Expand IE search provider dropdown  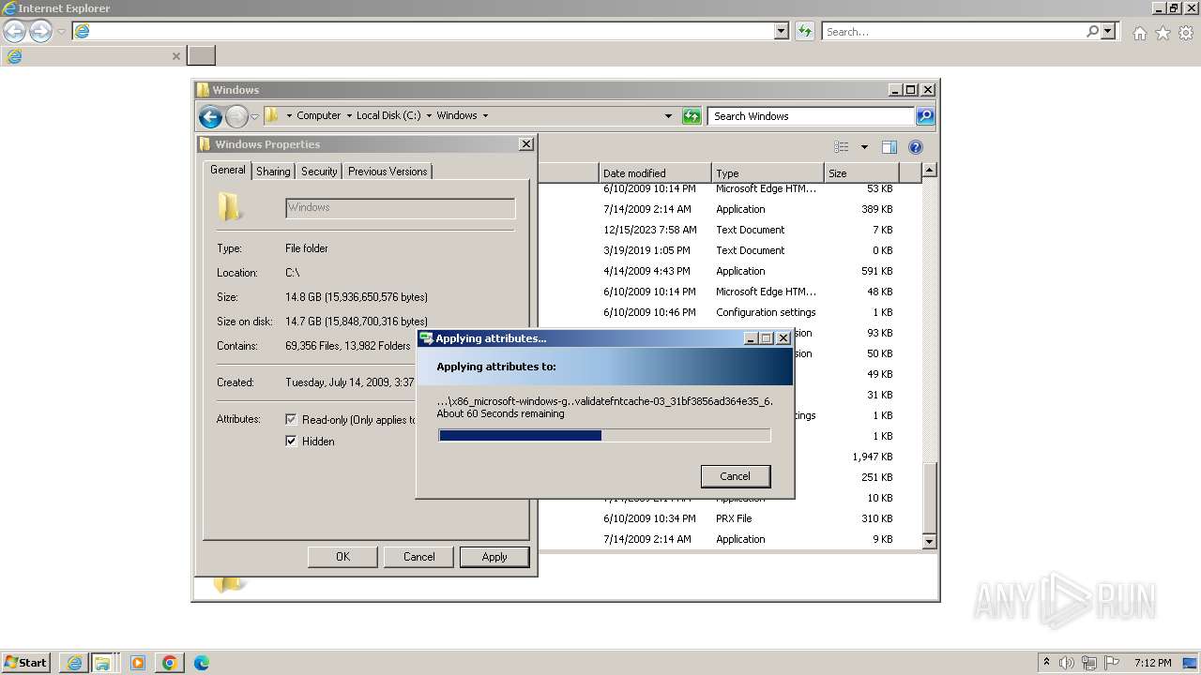tap(1108, 31)
